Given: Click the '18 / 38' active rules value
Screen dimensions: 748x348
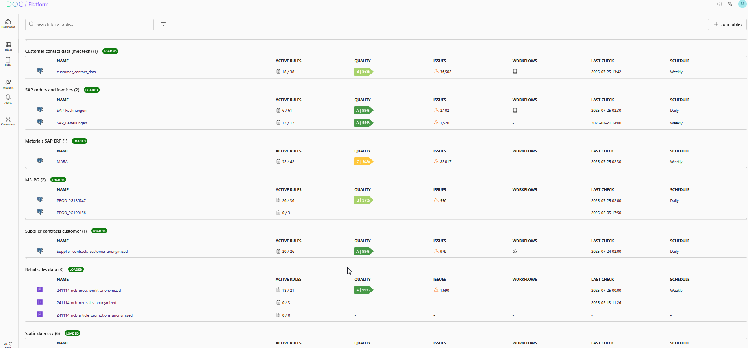Looking at the screenshot, I should (288, 72).
